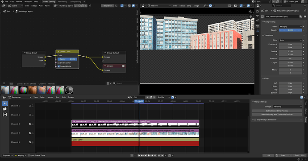308x161 pixels.
Task: Click the Viewer node preview icon
Action: [123, 66]
